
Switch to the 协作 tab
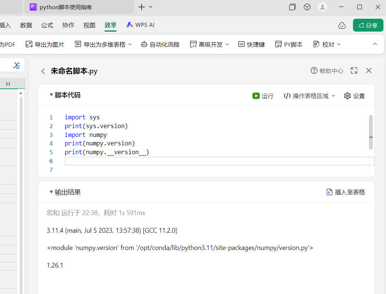[x=68, y=25]
